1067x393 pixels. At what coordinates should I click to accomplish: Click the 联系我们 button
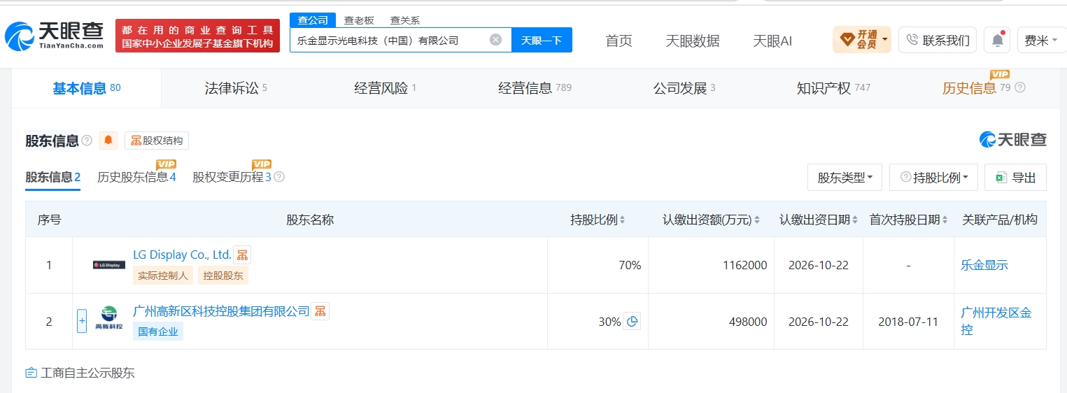[938, 40]
